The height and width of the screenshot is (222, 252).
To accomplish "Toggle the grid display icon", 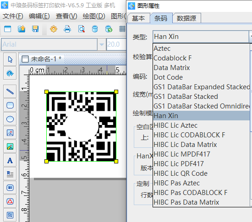I will (122, 29).
